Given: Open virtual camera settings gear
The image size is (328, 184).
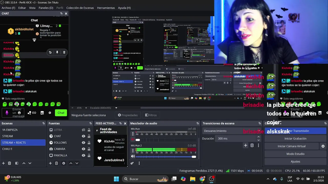Looking at the screenshot, I should pos(323,146).
